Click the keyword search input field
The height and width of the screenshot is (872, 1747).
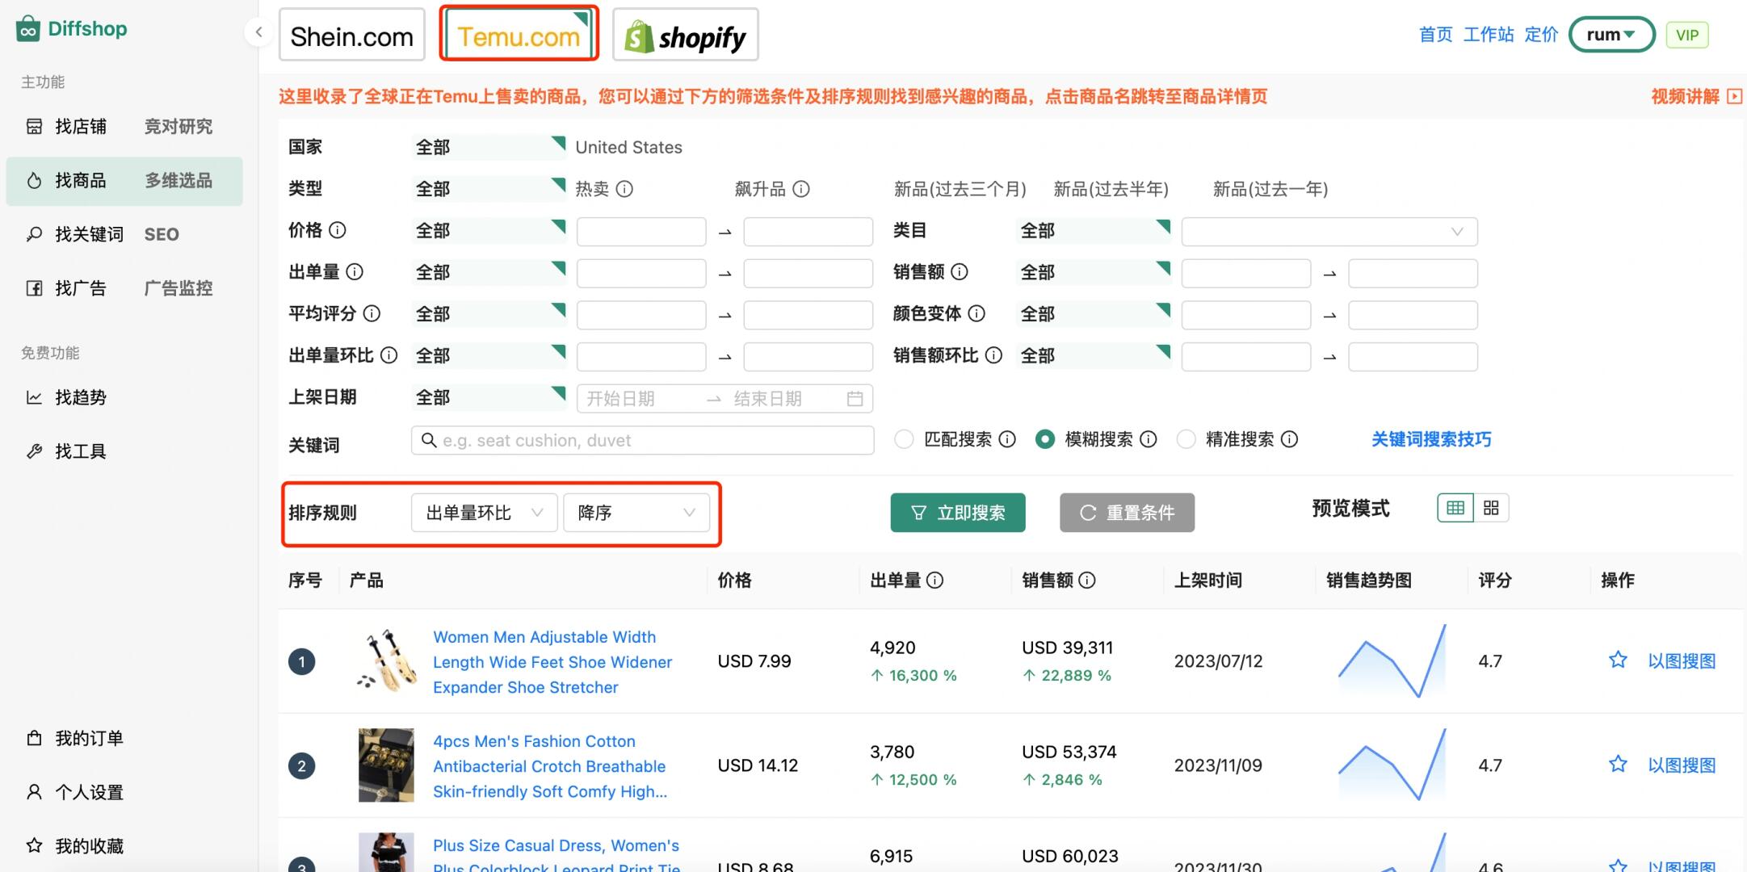[643, 440]
